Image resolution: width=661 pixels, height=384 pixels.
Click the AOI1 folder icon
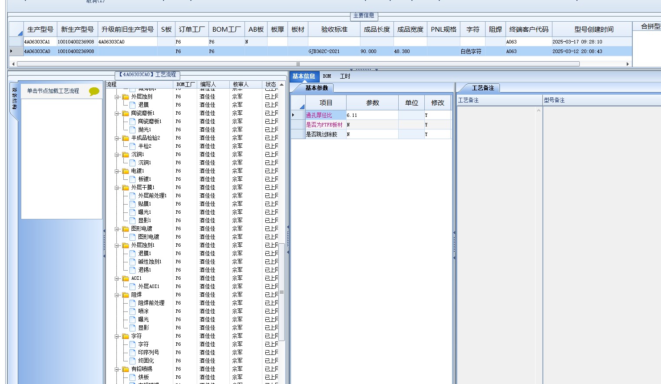[126, 278]
